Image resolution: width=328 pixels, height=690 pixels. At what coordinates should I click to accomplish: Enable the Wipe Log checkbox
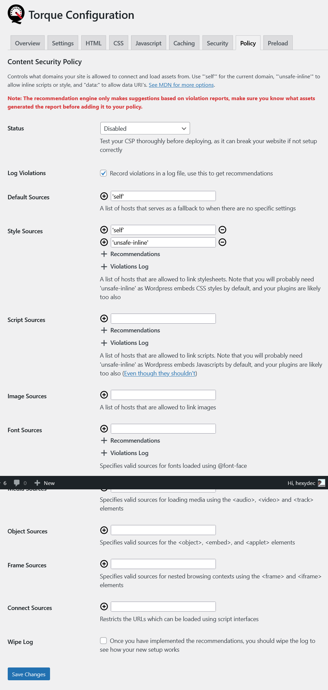(x=103, y=641)
